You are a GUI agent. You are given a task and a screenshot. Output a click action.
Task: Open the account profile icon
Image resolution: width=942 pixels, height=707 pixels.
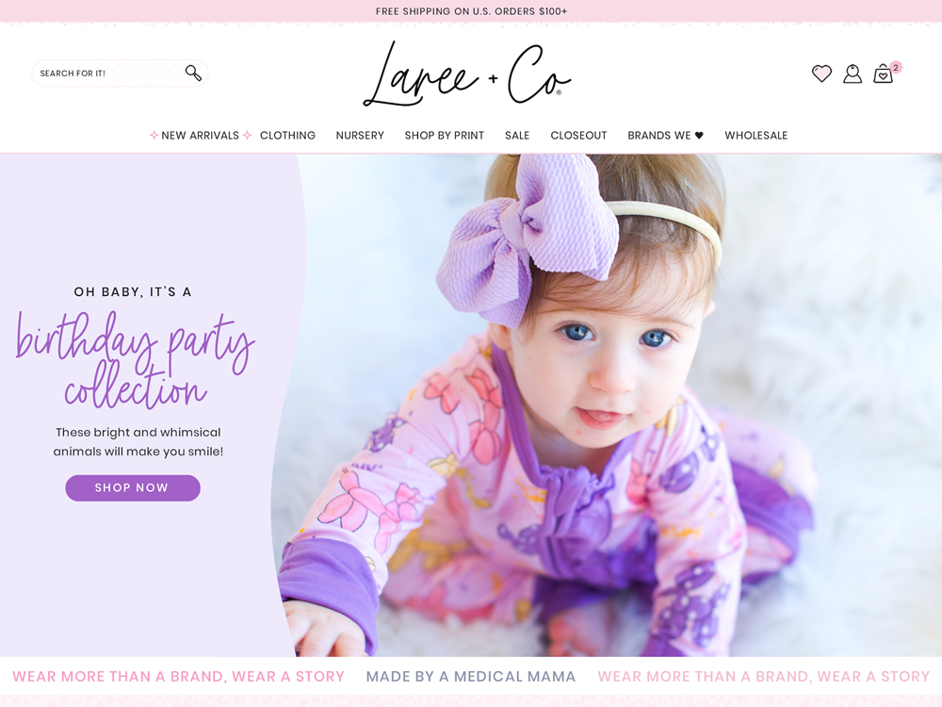(x=853, y=74)
